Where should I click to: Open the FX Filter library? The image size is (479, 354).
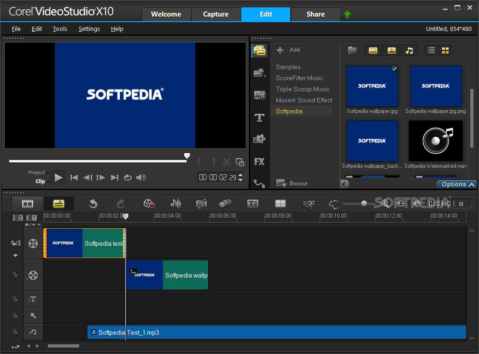pos(259,162)
